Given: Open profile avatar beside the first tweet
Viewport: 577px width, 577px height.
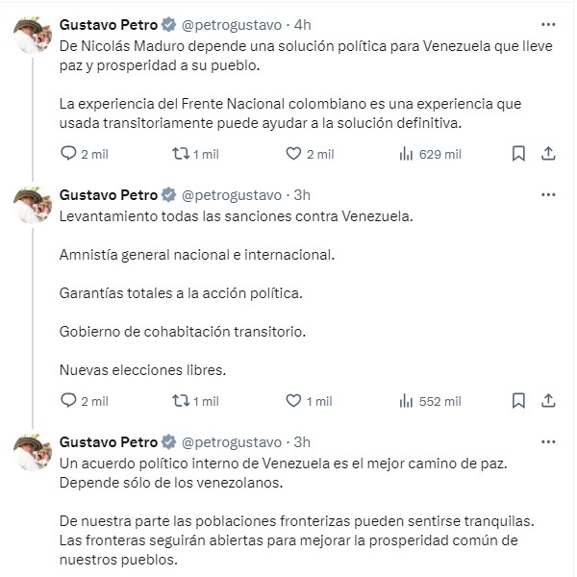Looking at the screenshot, I should coord(33,35).
